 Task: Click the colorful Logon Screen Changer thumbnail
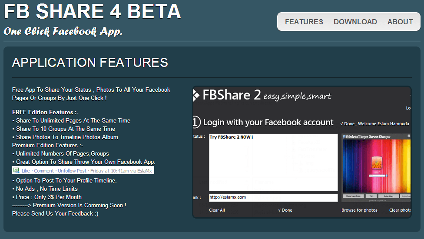pos(376,168)
